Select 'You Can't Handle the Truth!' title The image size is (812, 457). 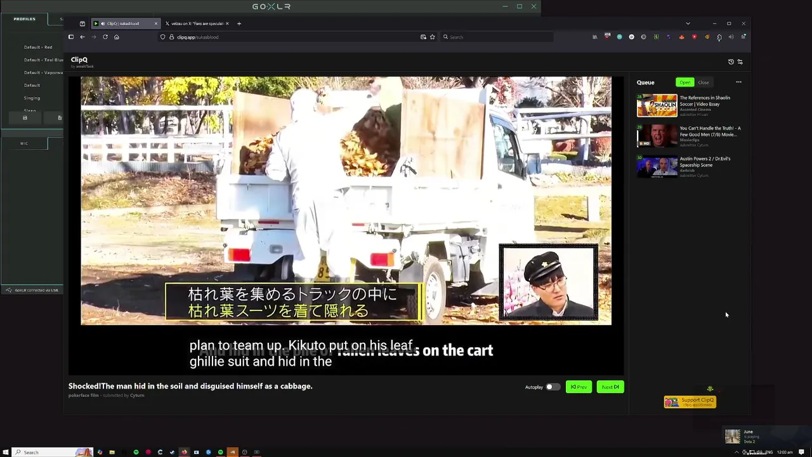click(x=710, y=131)
